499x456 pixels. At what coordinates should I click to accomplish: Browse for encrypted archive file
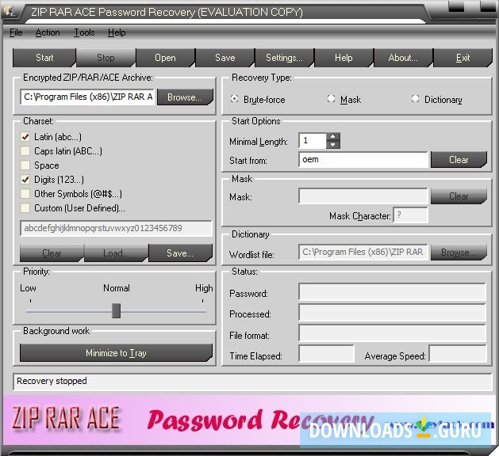click(185, 97)
